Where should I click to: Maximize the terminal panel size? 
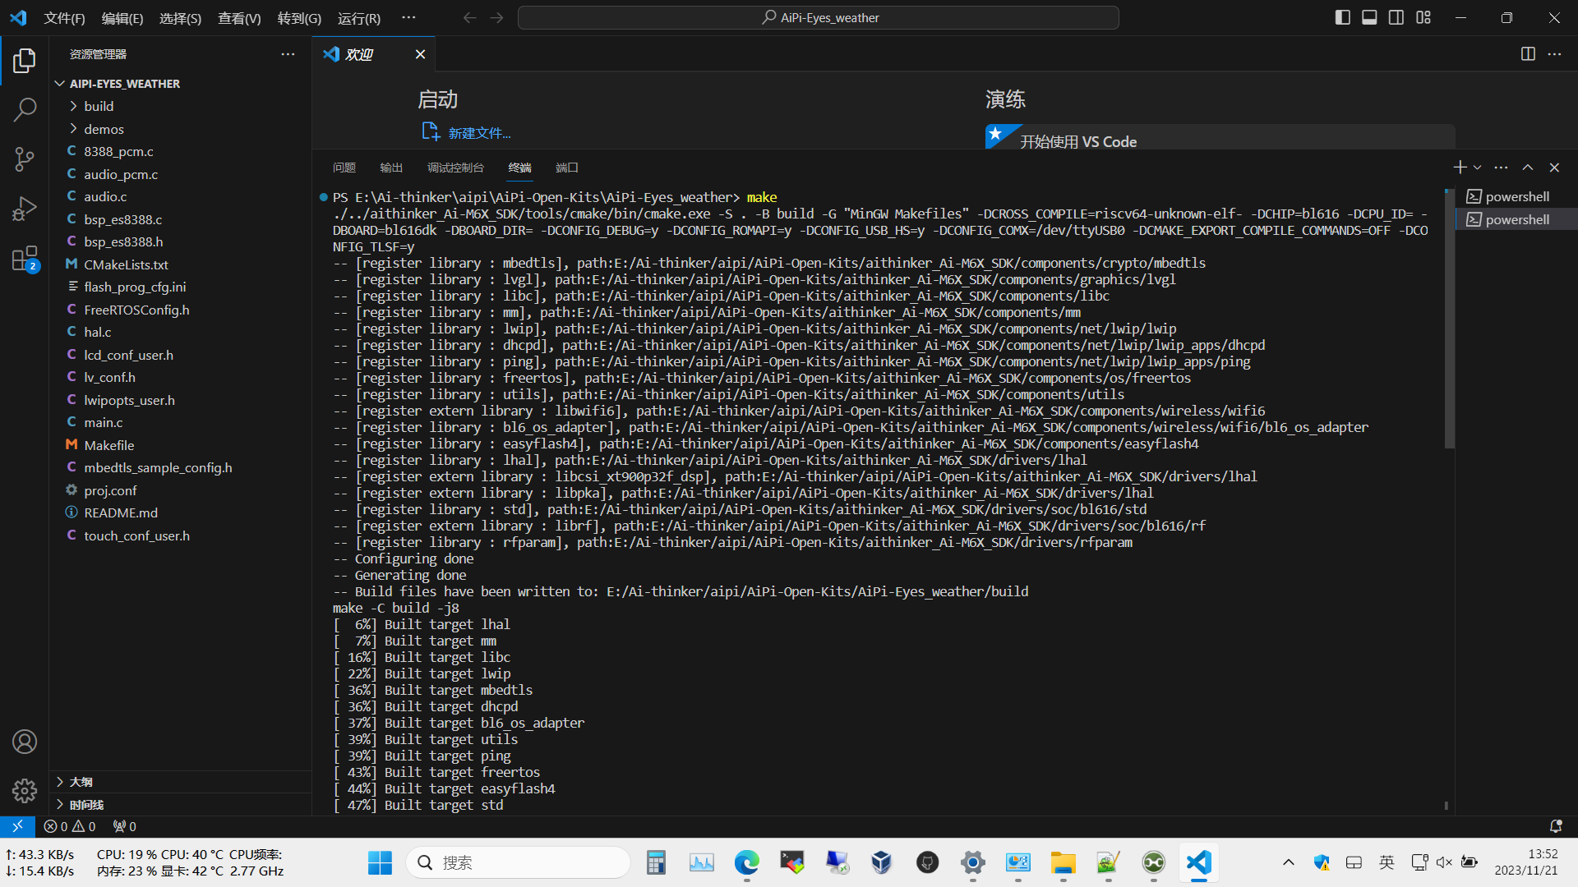coord(1528,168)
